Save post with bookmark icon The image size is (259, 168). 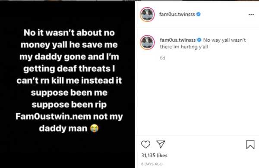click(x=250, y=144)
